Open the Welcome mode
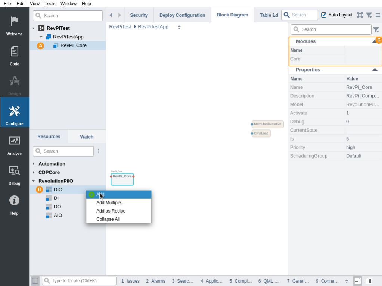Screen dimensions: 382x286 (15, 25)
